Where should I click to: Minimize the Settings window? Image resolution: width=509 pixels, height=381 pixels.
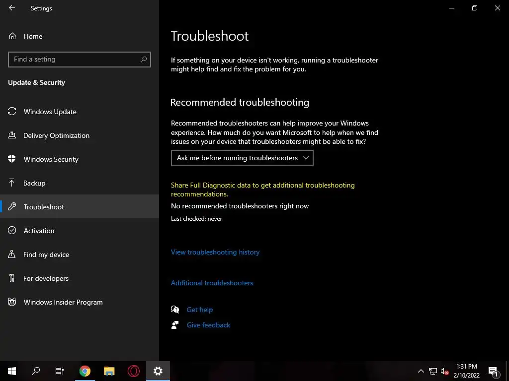point(451,8)
